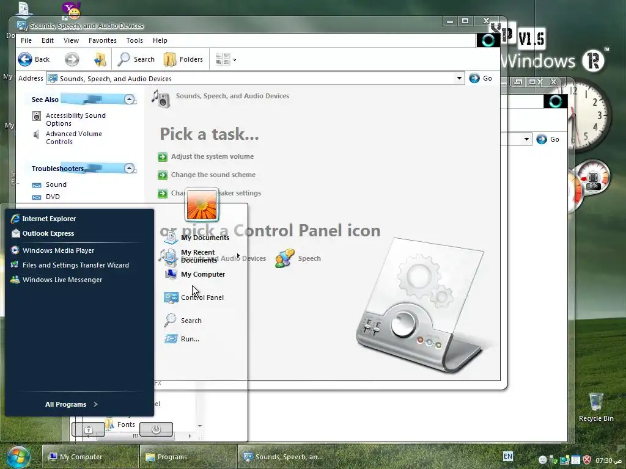The width and height of the screenshot is (626, 469).
Task: Open Advanced Volume Controls link
Action: tap(74, 137)
